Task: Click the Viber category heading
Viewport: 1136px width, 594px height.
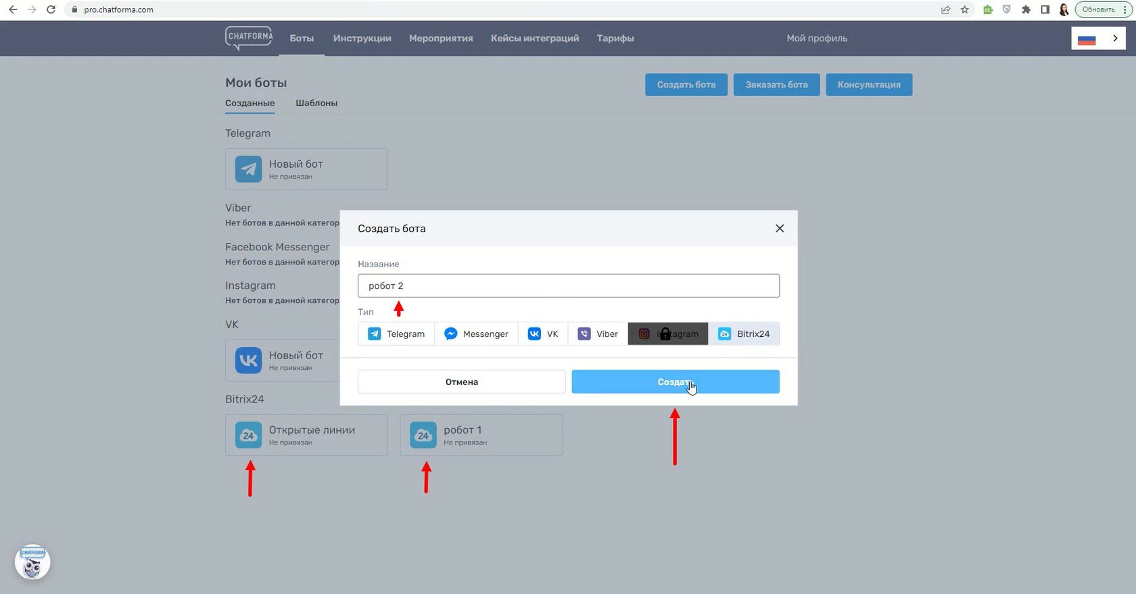Action: pos(238,208)
